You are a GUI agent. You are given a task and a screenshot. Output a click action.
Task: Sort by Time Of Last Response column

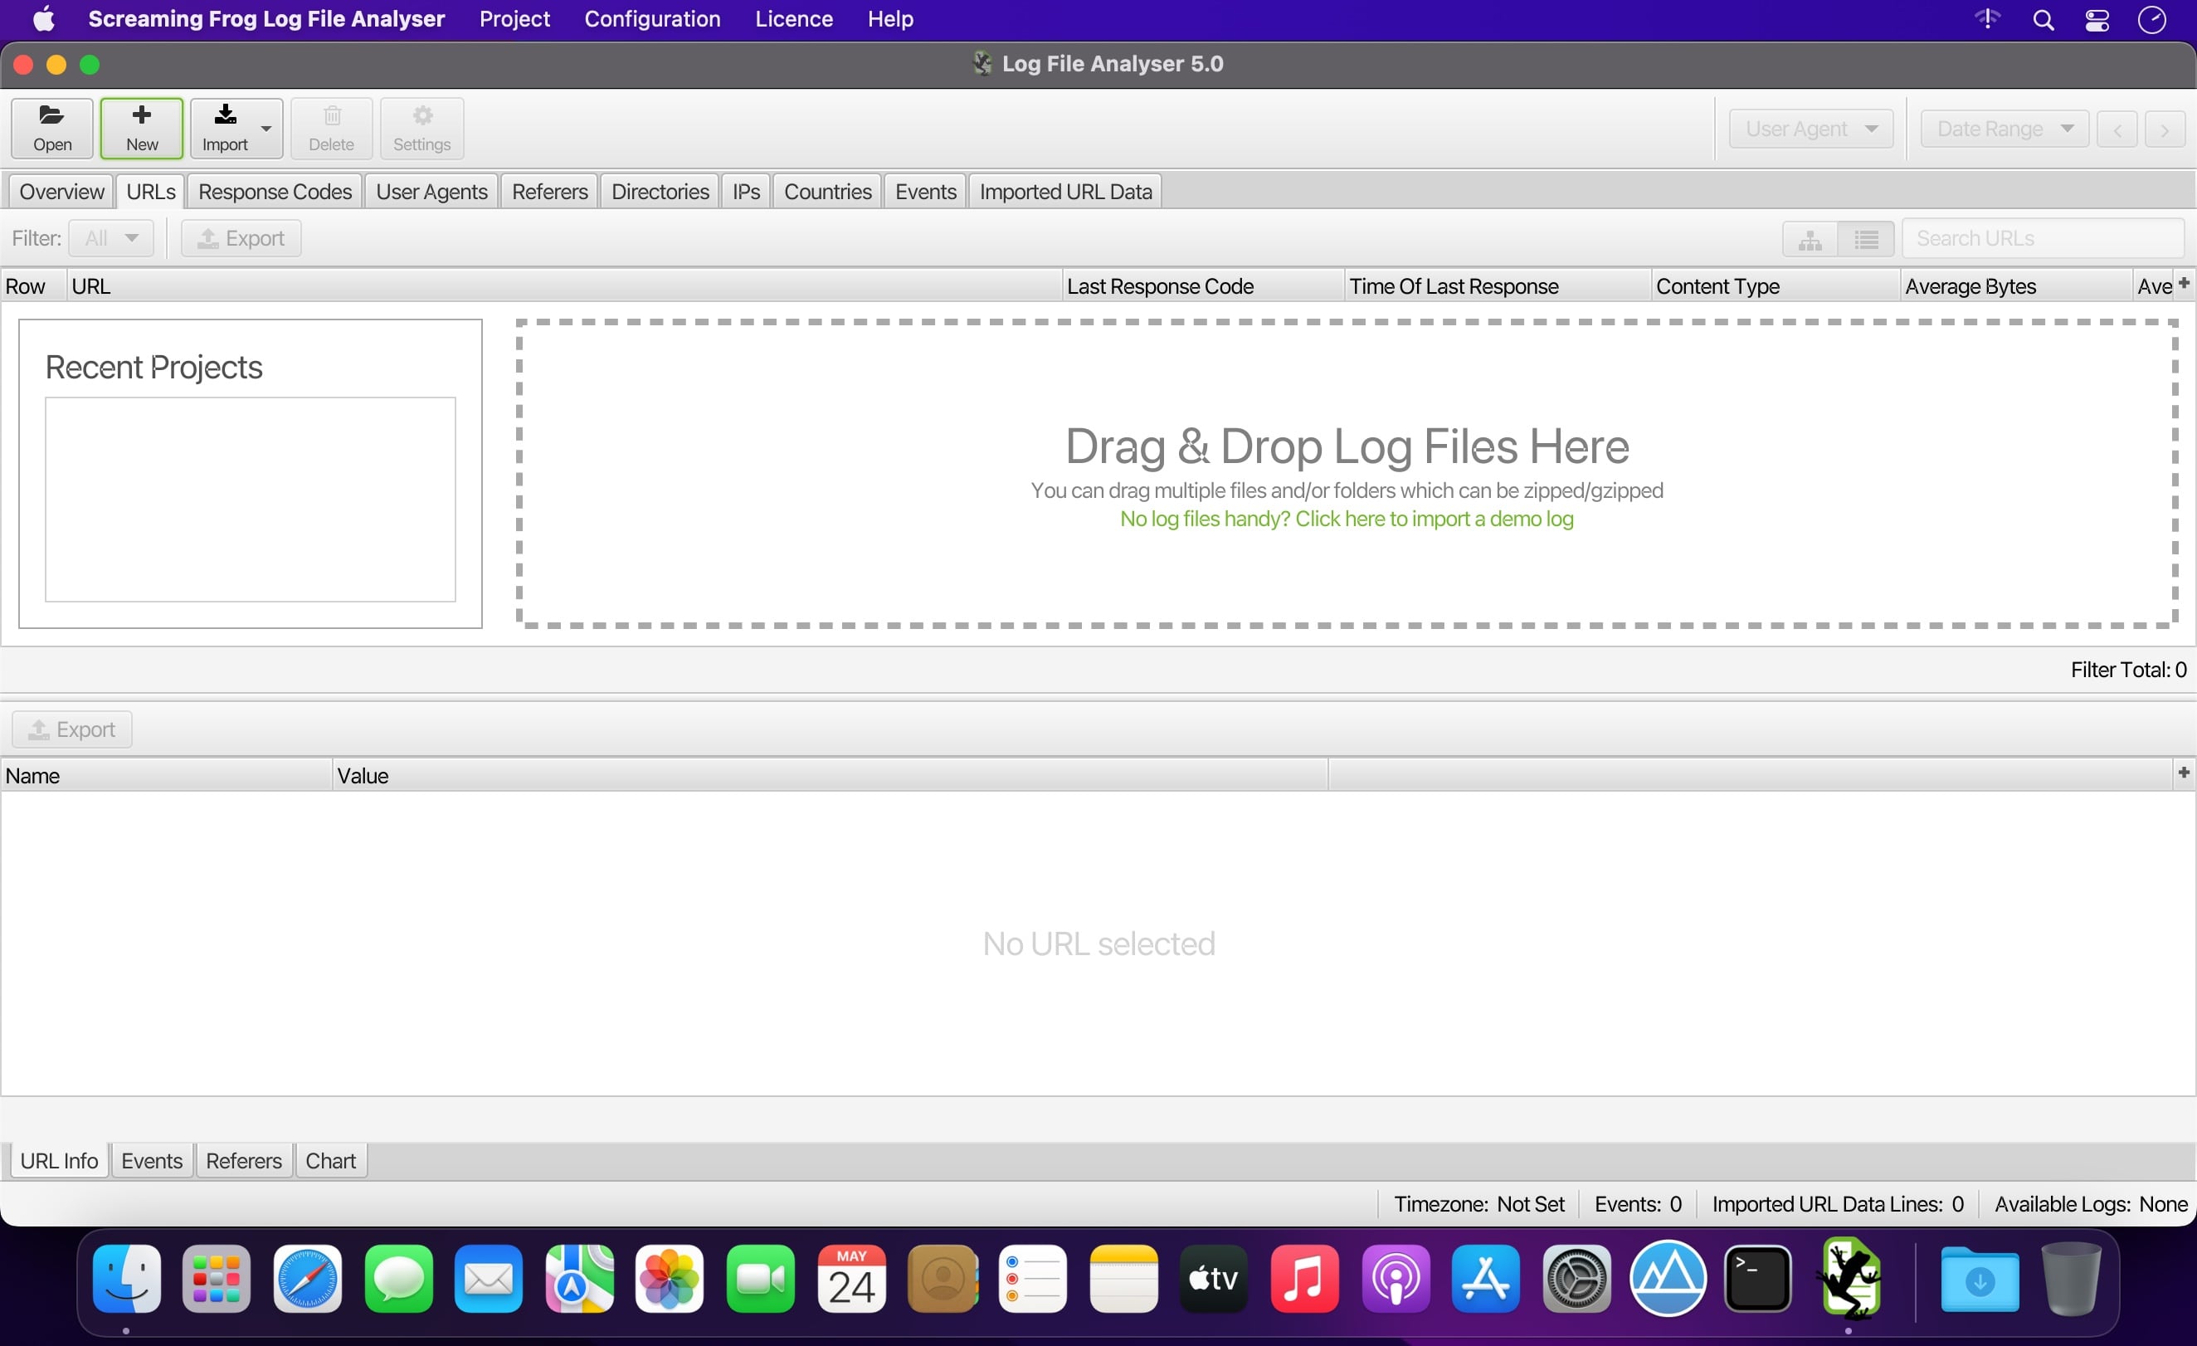[x=1498, y=286]
